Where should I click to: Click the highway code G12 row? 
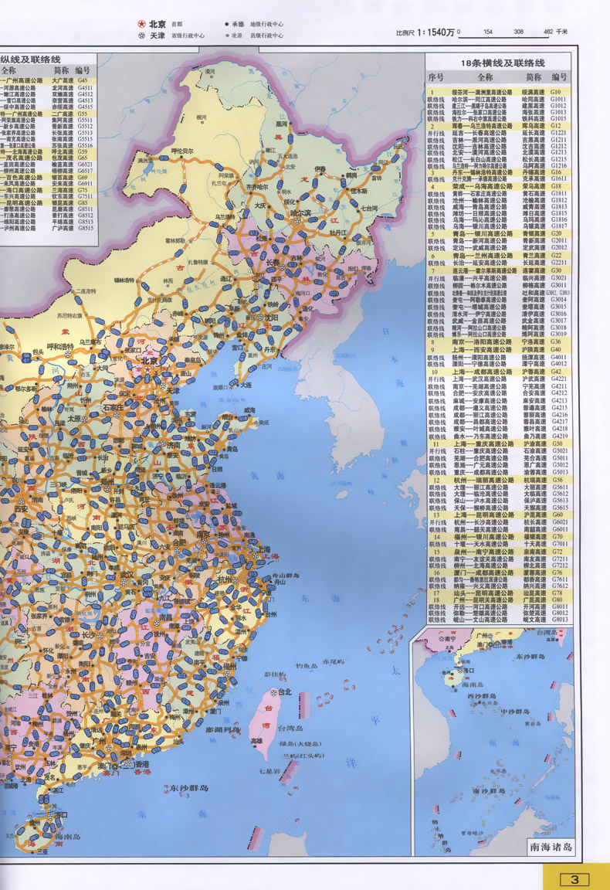point(555,126)
